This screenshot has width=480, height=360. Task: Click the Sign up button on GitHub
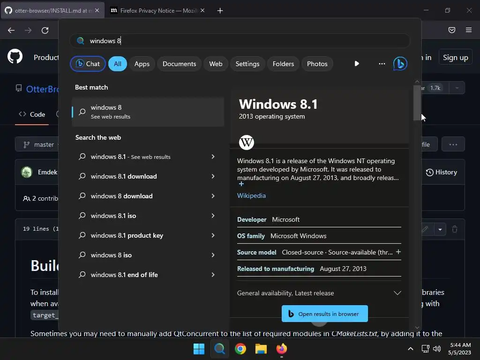456,58
